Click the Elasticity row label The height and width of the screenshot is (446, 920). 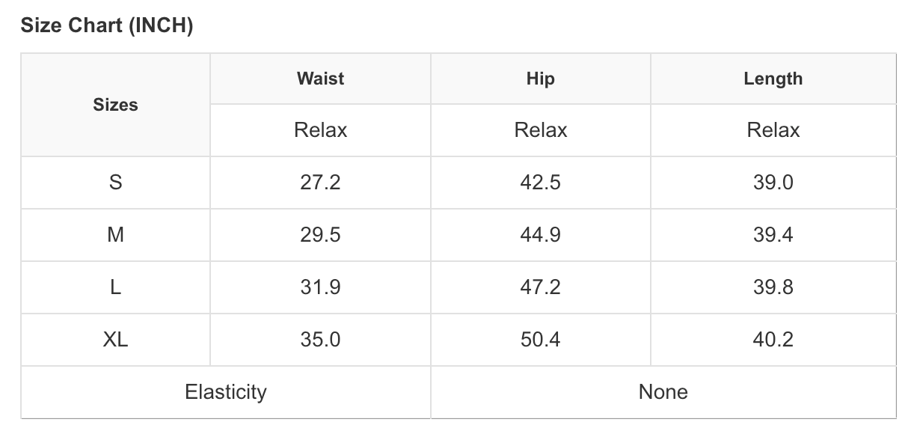coord(225,392)
